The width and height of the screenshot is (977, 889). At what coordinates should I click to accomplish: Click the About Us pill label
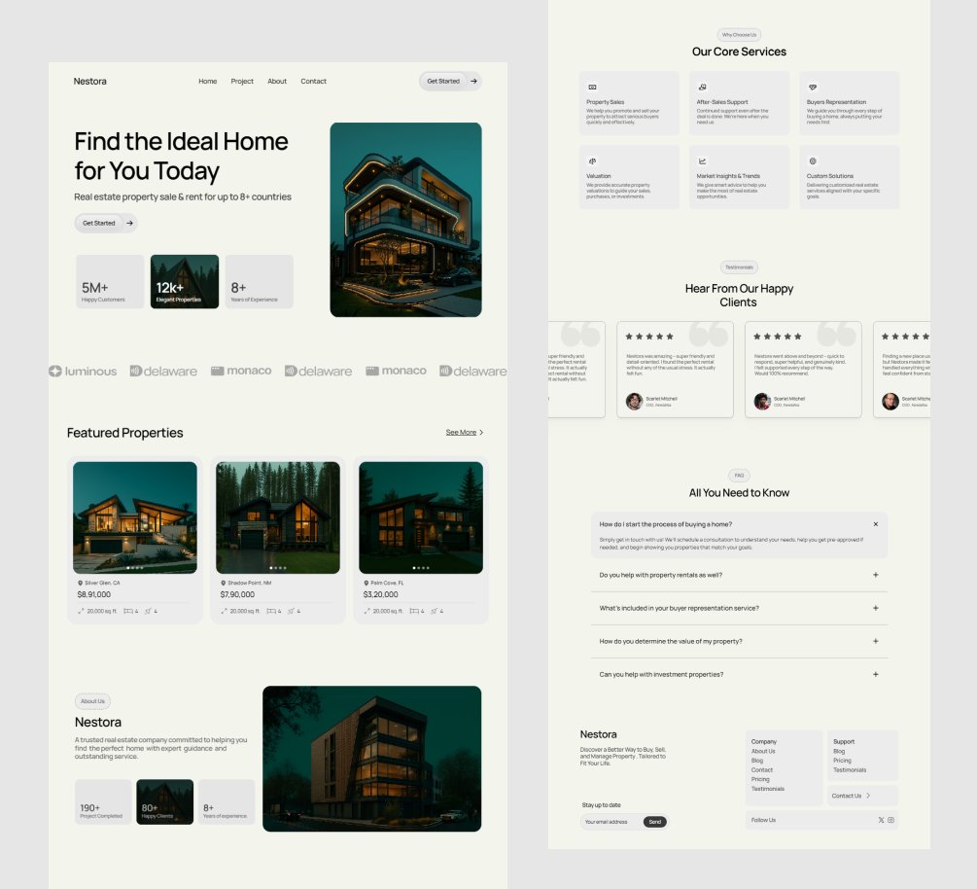(x=92, y=701)
